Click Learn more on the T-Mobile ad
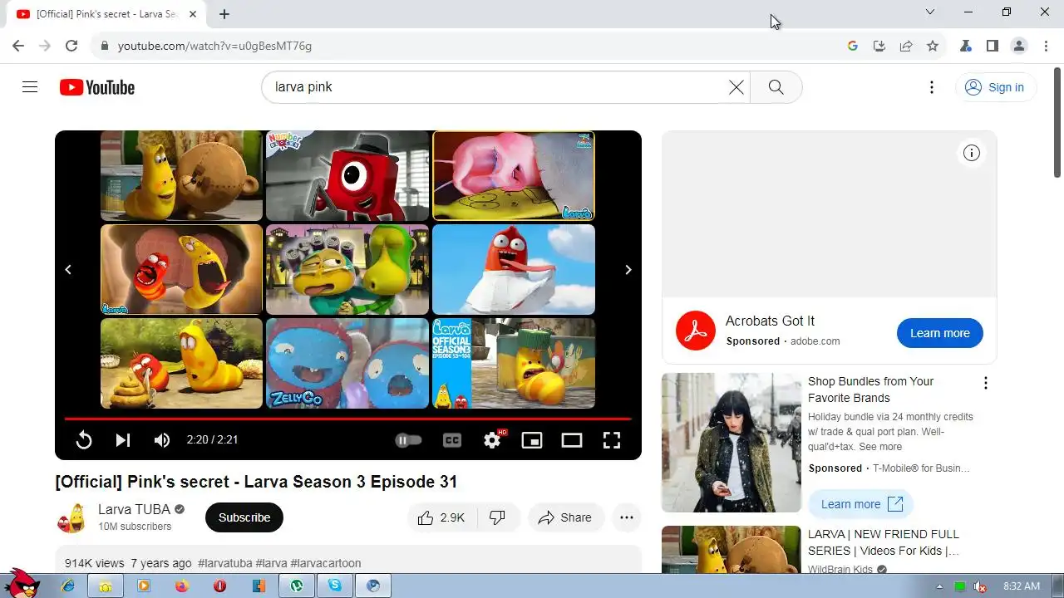 tap(861, 504)
